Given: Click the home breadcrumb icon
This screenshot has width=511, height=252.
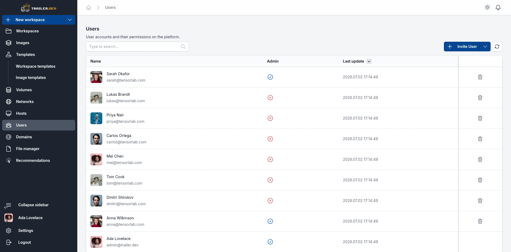Looking at the screenshot, I should click(x=89, y=7).
